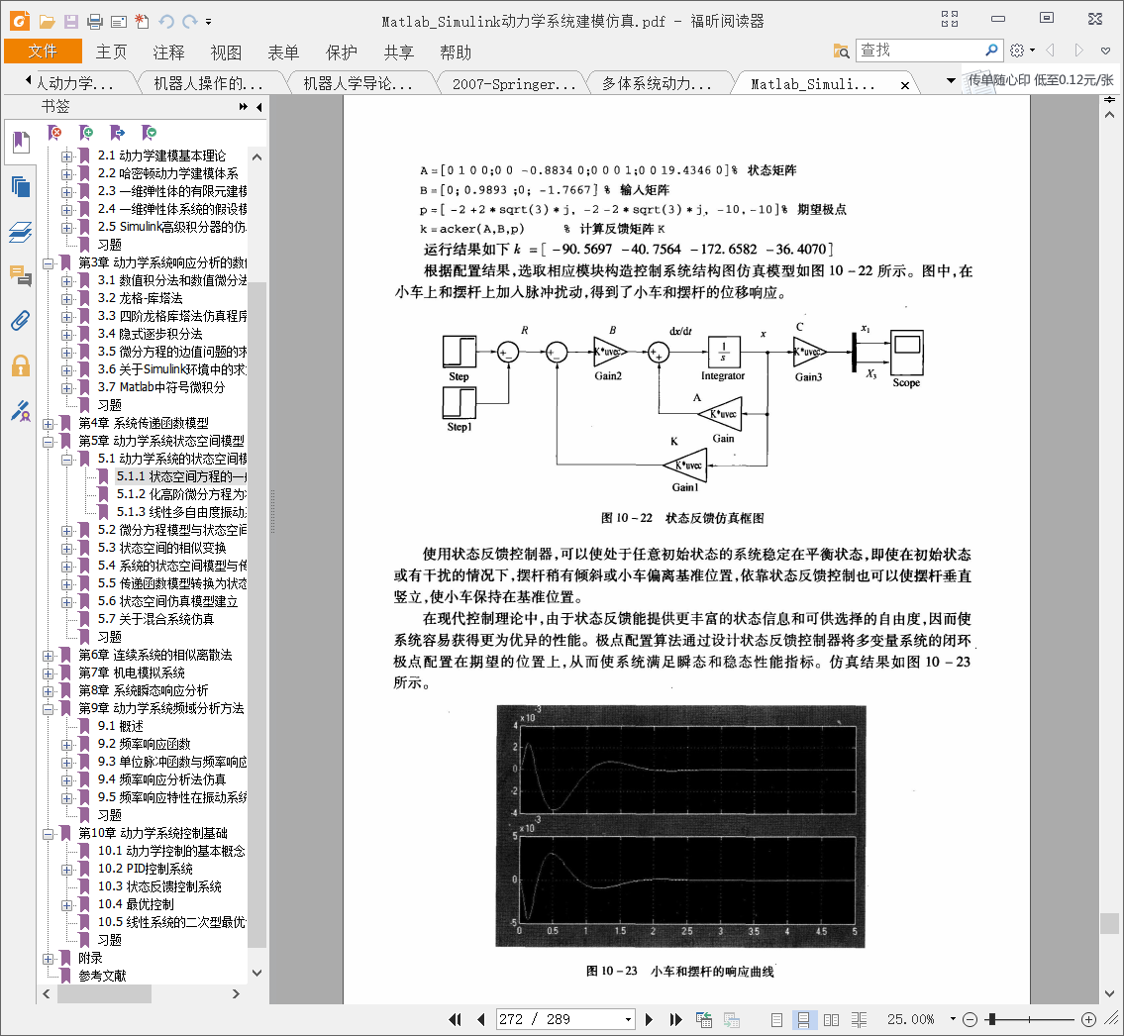Image resolution: width=1124 pixels, height=1036 pixels.
Task: Open the bookmarks panel icon in sidebar
Action: click(x=21, y=142)
